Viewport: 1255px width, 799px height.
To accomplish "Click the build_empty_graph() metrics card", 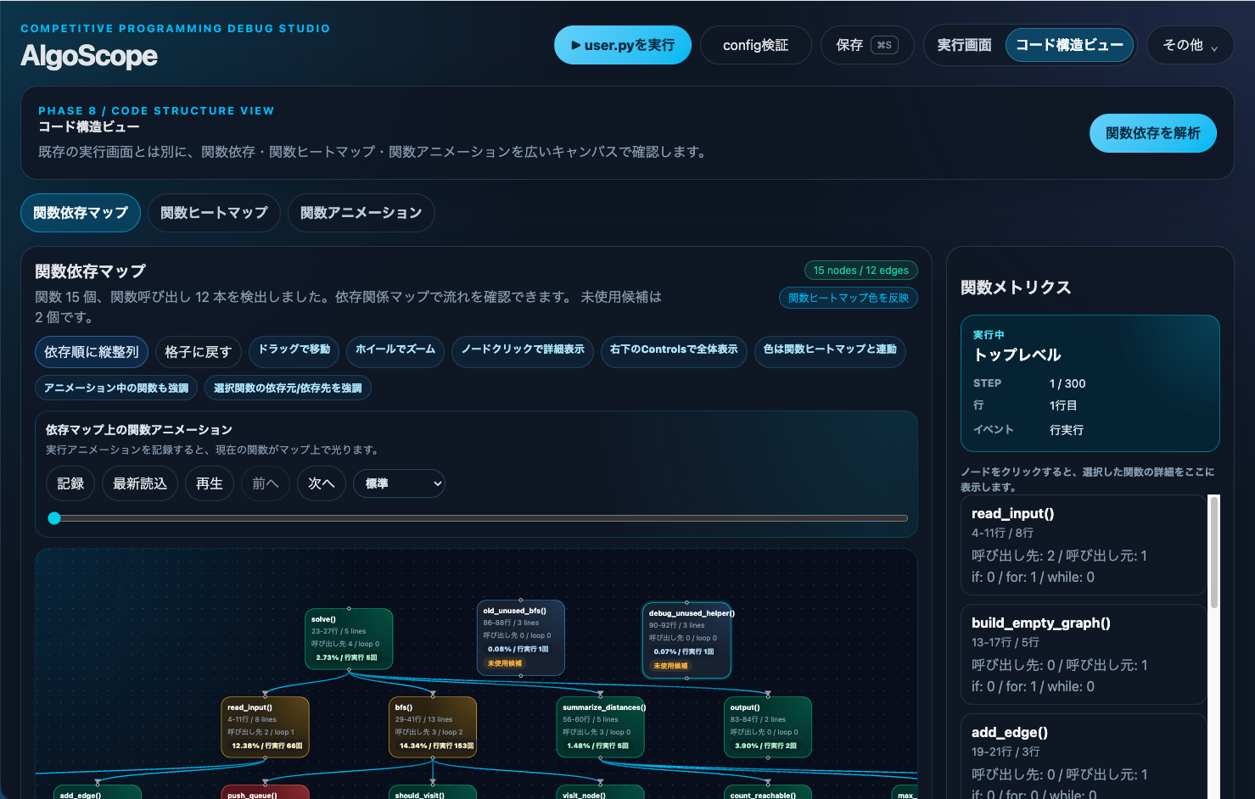I will pos(1084,654).
